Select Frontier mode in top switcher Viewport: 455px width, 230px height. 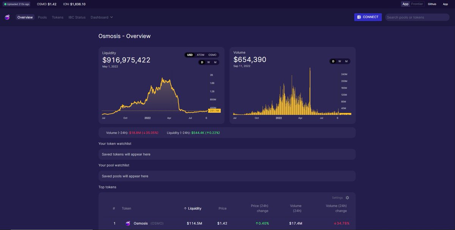417,4
